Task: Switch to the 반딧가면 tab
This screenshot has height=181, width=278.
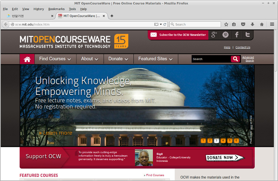Action: (29, 16)
